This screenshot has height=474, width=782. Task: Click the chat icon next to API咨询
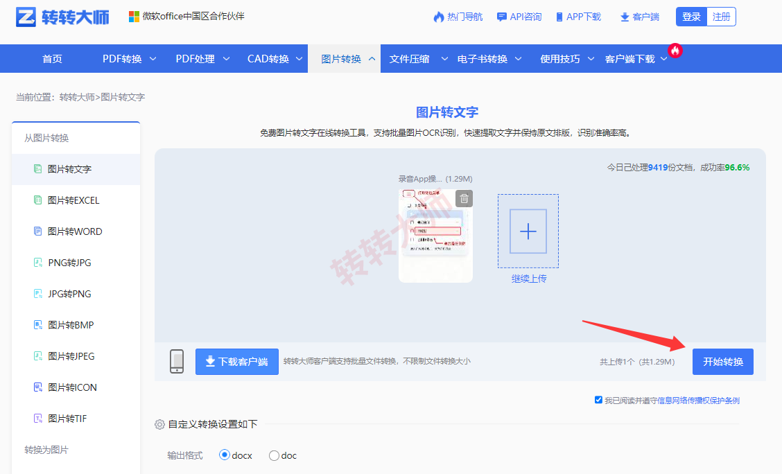502,17
